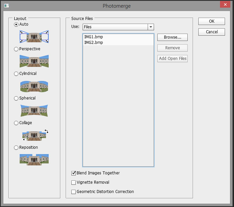Screen dimensions: 234x207
Task: Click the Cylindrical layout preview image
Action: (34, 86)
